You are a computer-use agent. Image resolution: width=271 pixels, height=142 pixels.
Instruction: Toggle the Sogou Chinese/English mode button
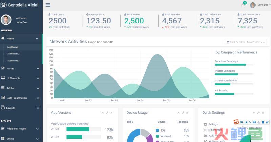point(242,122)
